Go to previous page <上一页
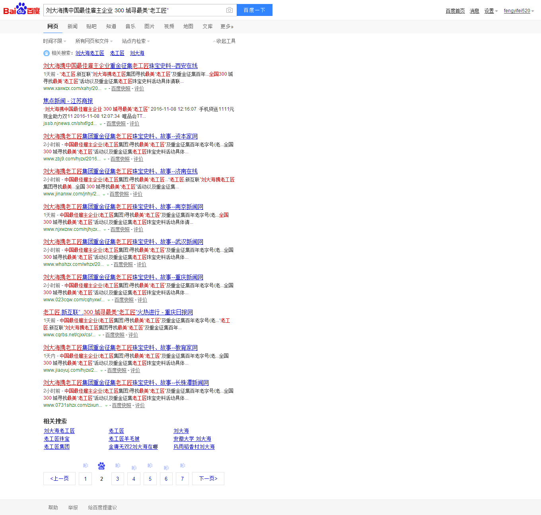 [x=59, y=479]
